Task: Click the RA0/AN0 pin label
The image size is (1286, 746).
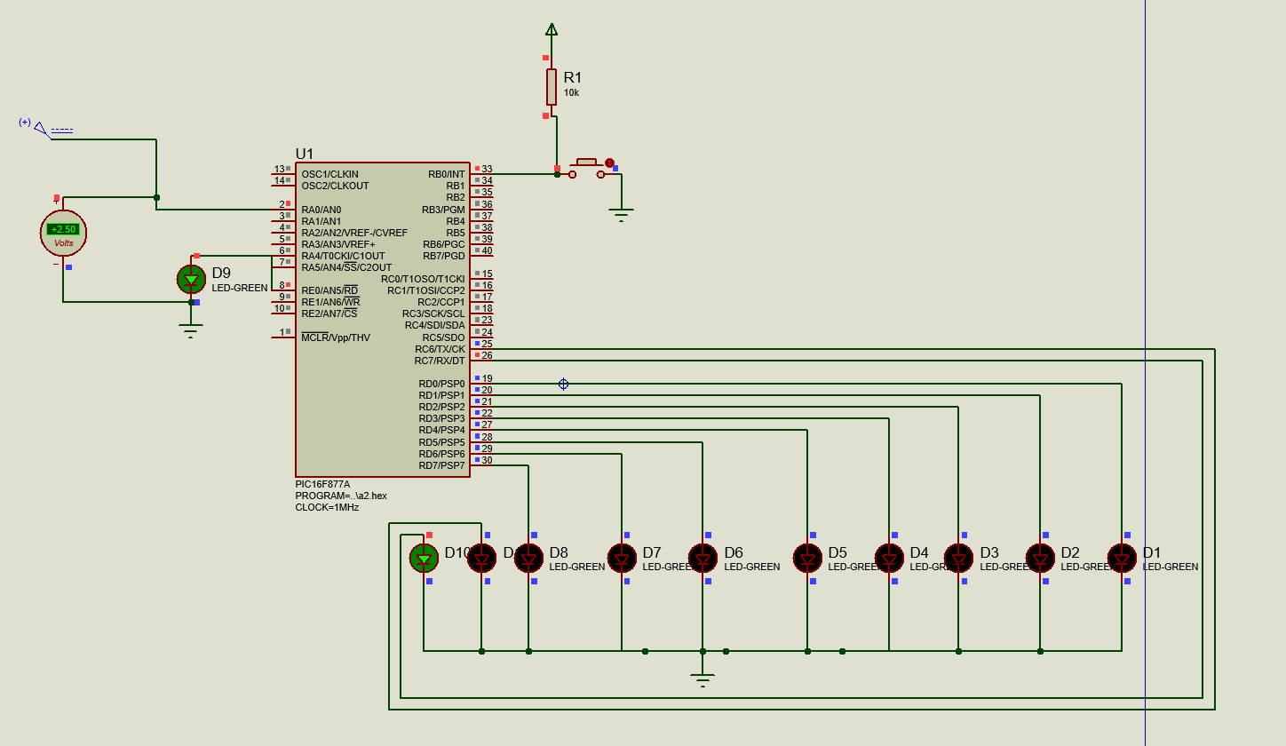Action: tap(321, 210)
